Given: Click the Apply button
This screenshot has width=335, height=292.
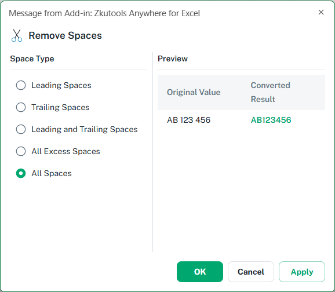Looking at the screenshot, I should pos(302,272).
